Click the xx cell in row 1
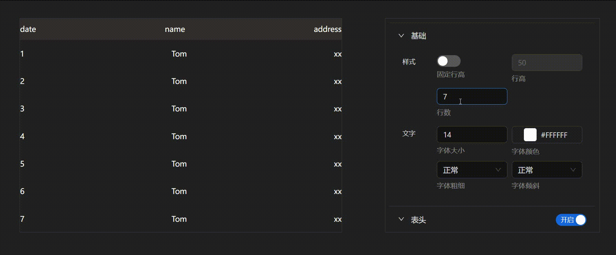616x255 pixels. click(x=337, y=54)
